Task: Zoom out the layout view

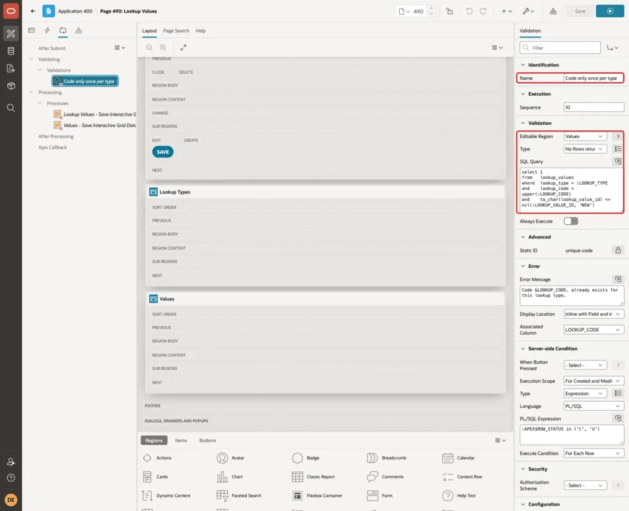Action: pyautogui.click(x=149, y=47)
